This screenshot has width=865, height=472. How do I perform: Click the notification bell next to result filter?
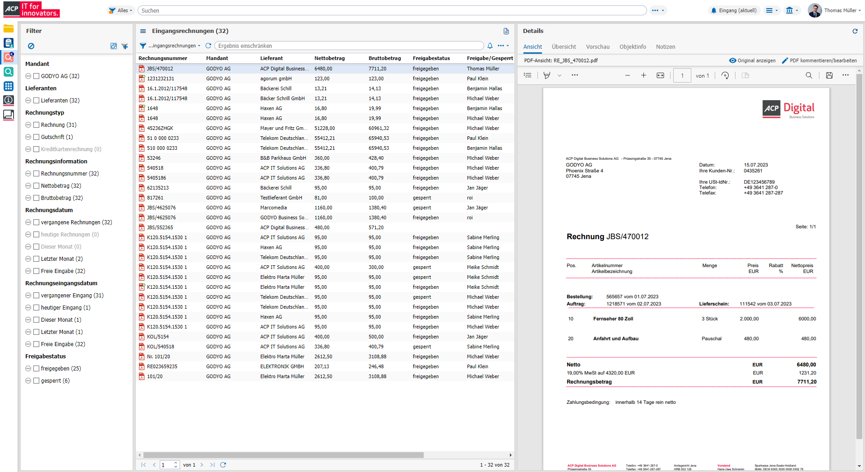[x=490, y=46]
